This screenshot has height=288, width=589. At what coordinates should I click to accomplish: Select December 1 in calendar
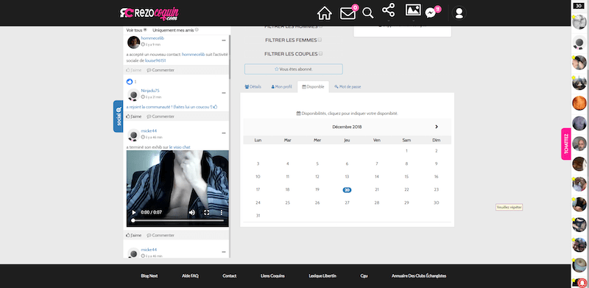pos(406,151)
